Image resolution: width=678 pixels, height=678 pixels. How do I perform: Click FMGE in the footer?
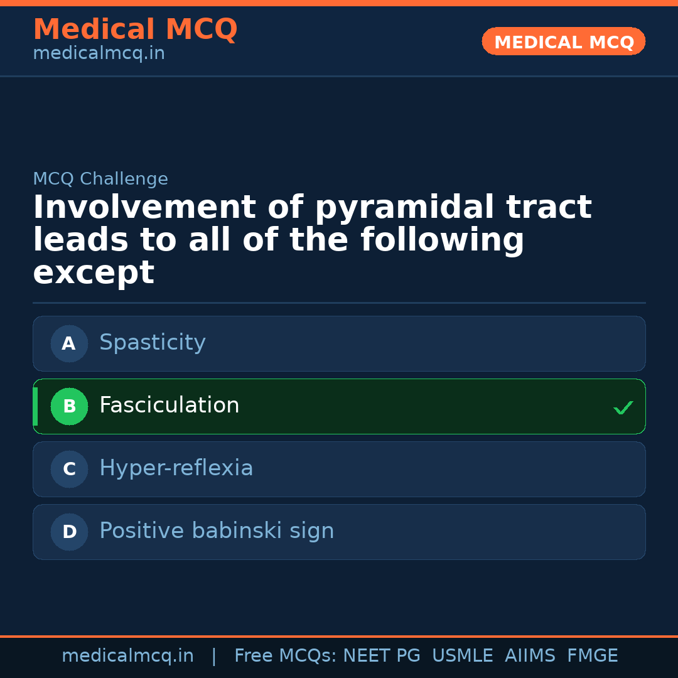pos(592,656)
